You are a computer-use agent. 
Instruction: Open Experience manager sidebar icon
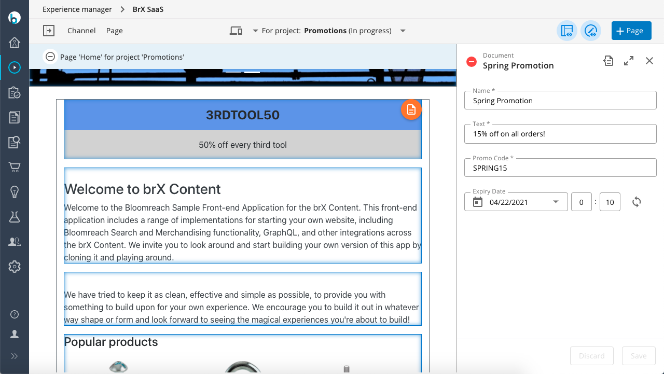(15, 67)
